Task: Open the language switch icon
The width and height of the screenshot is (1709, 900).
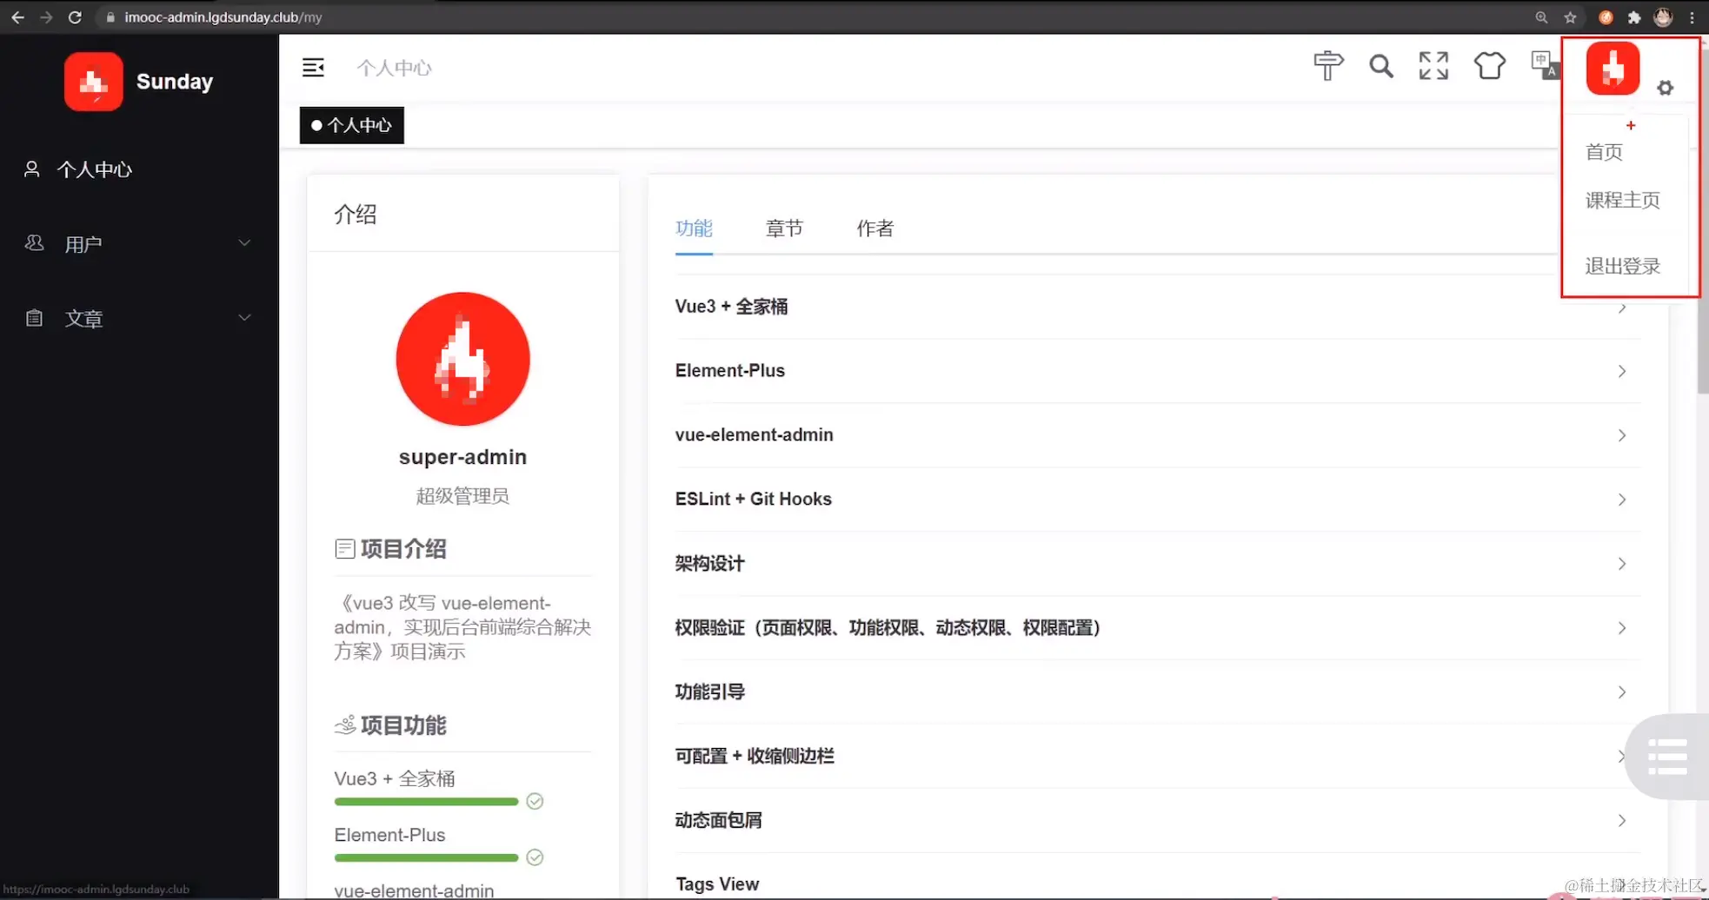Action: (1544, 65)
